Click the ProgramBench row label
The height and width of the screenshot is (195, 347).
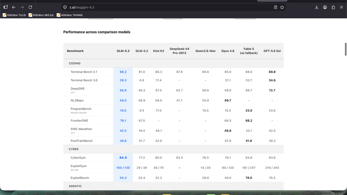click(x=81, y=109)
